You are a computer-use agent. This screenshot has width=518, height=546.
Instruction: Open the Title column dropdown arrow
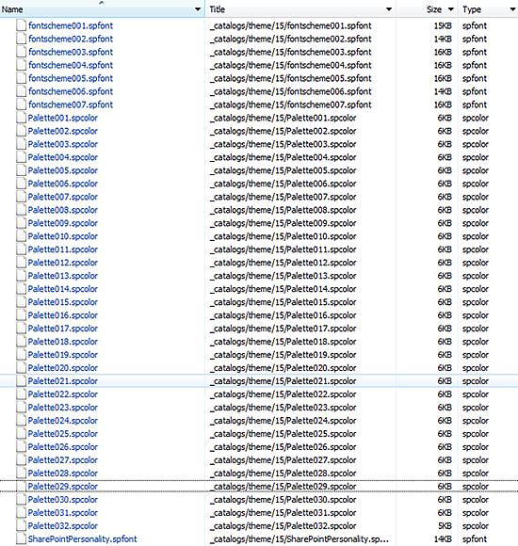coord(389,9)
